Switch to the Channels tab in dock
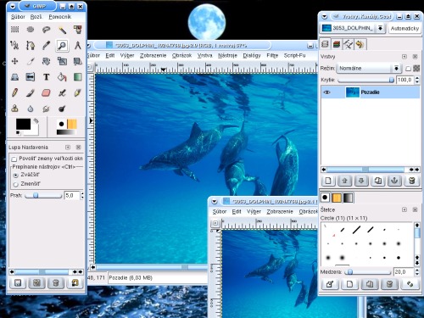Image resolution: width=424 pixels, height=318 pixels. coord(337,44)
